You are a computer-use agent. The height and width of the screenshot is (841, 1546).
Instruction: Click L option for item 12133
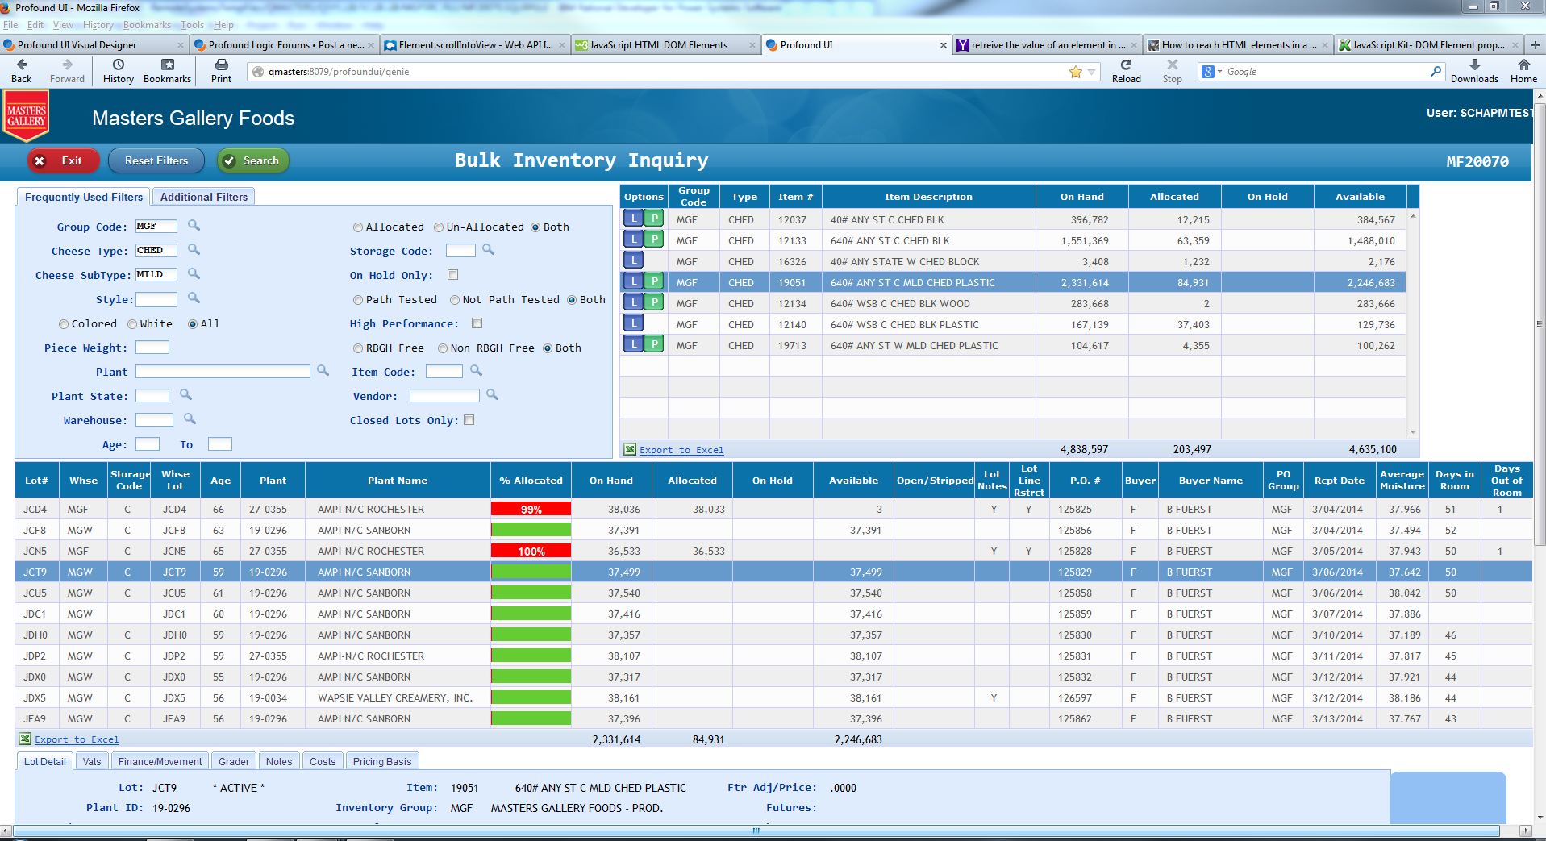(x=634, y=239)
